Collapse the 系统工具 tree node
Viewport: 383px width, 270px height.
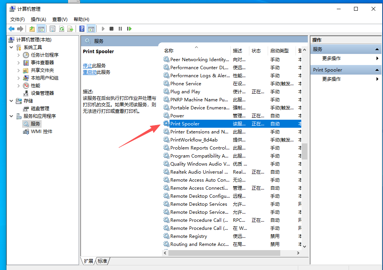[11, 47]
